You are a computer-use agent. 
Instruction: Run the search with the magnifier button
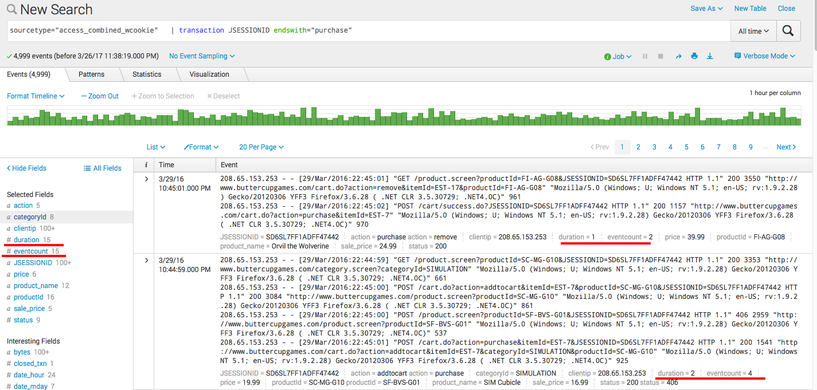[x=788, y=30]
